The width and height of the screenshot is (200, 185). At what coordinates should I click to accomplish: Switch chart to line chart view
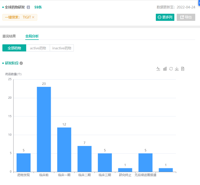pos(158,69)
